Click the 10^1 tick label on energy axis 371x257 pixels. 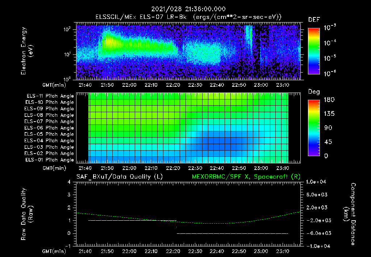click(67, 54)
